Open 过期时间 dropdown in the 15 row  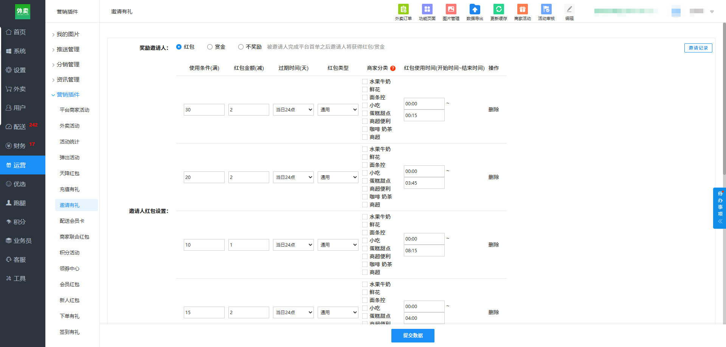pos(293,312)
